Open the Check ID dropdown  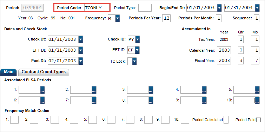[138, 39]
